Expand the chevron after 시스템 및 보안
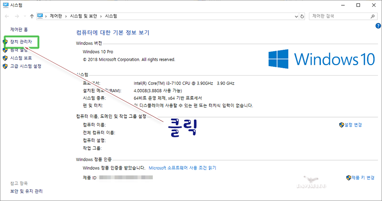This screenshot has height=201, width=382. [101, 16]
